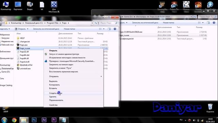Open view options dropdown in Fraps window
This screenshot has width=218, height=123.
tap(104, 29)
